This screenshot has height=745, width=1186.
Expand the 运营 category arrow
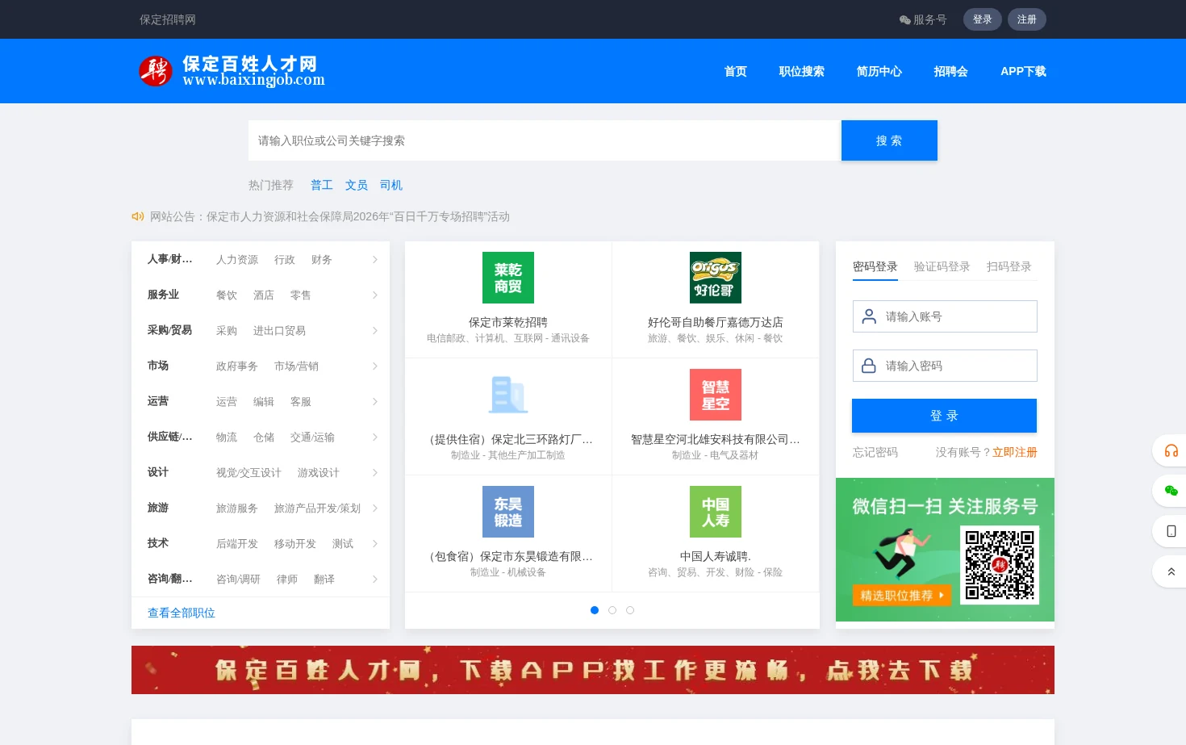(375, 401)
